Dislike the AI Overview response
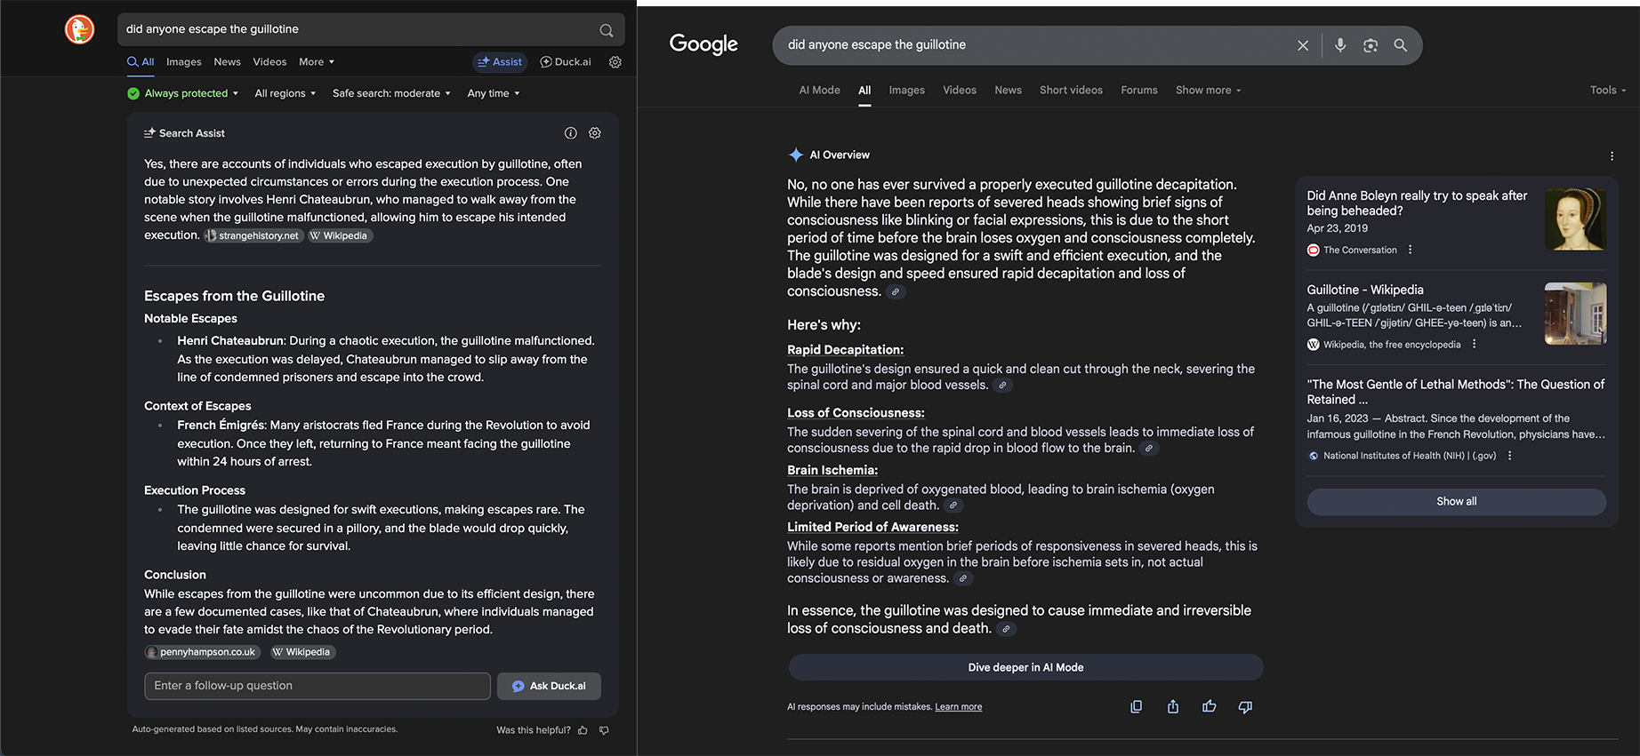 [1245, 707]
